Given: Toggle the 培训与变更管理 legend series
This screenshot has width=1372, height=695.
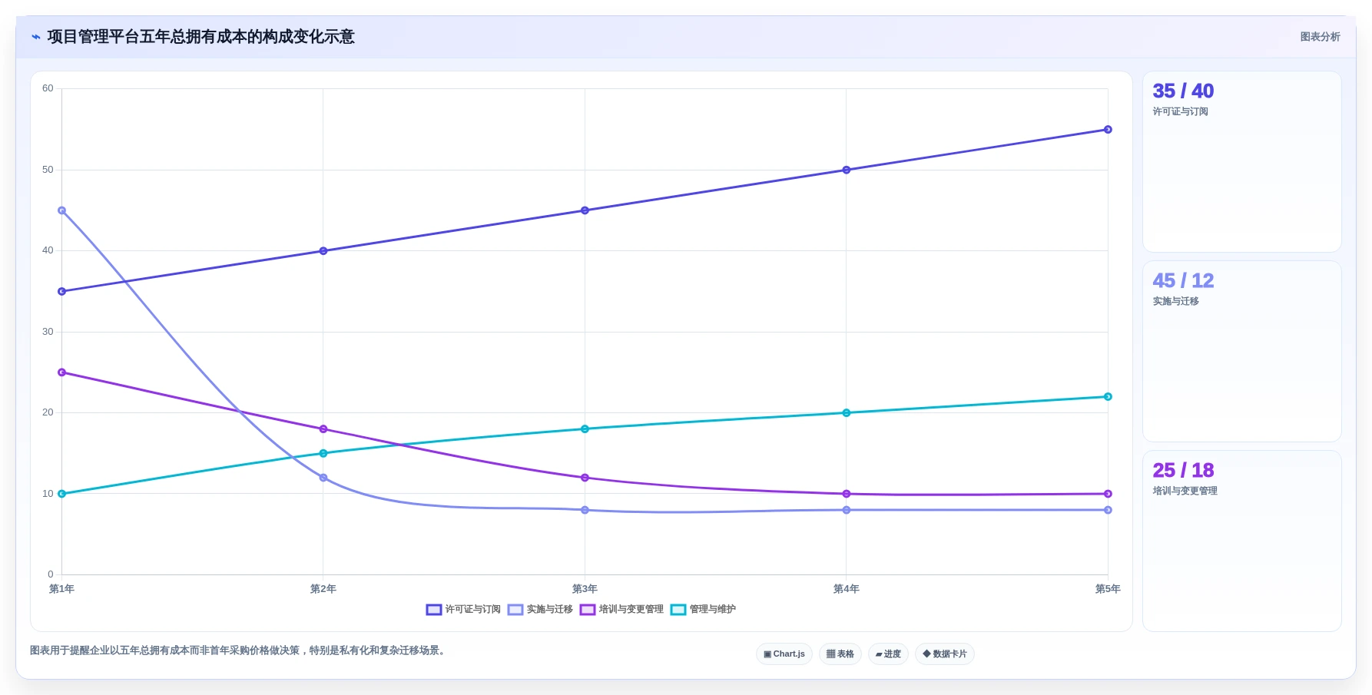Looking at the screenshot, I should click(x=621, y=610).
